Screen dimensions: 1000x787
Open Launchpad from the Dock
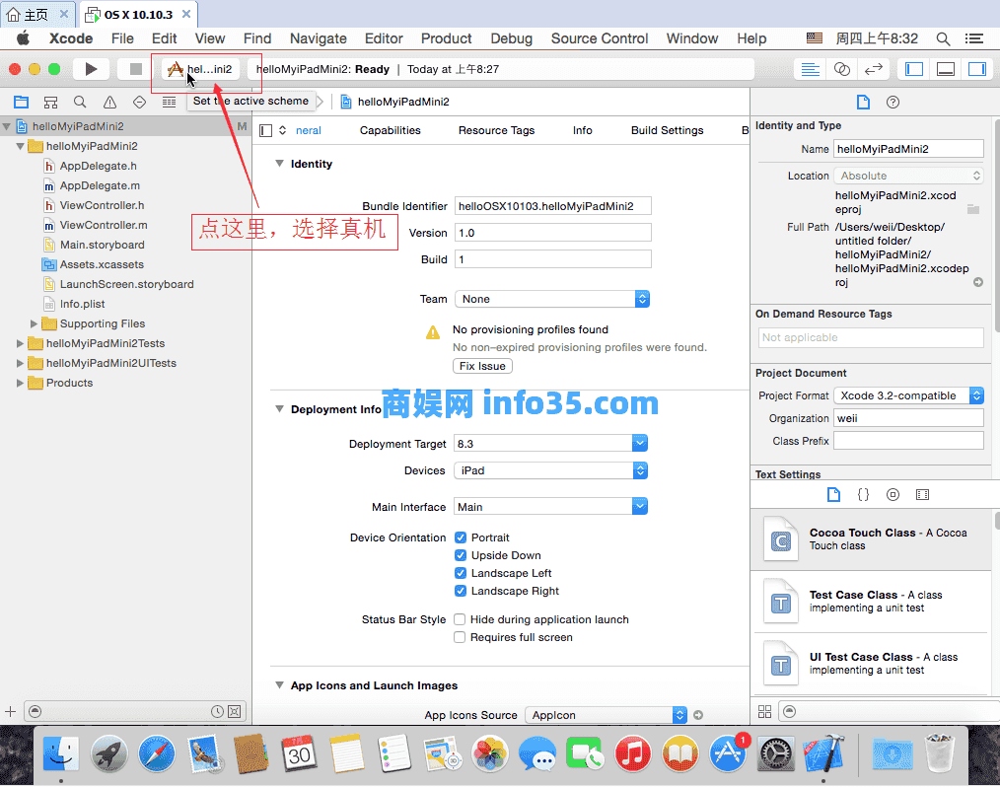(109, 753)
